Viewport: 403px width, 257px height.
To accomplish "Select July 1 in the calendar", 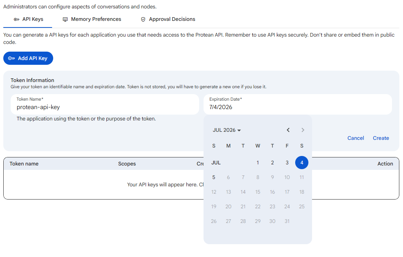I will click(258, 163).
